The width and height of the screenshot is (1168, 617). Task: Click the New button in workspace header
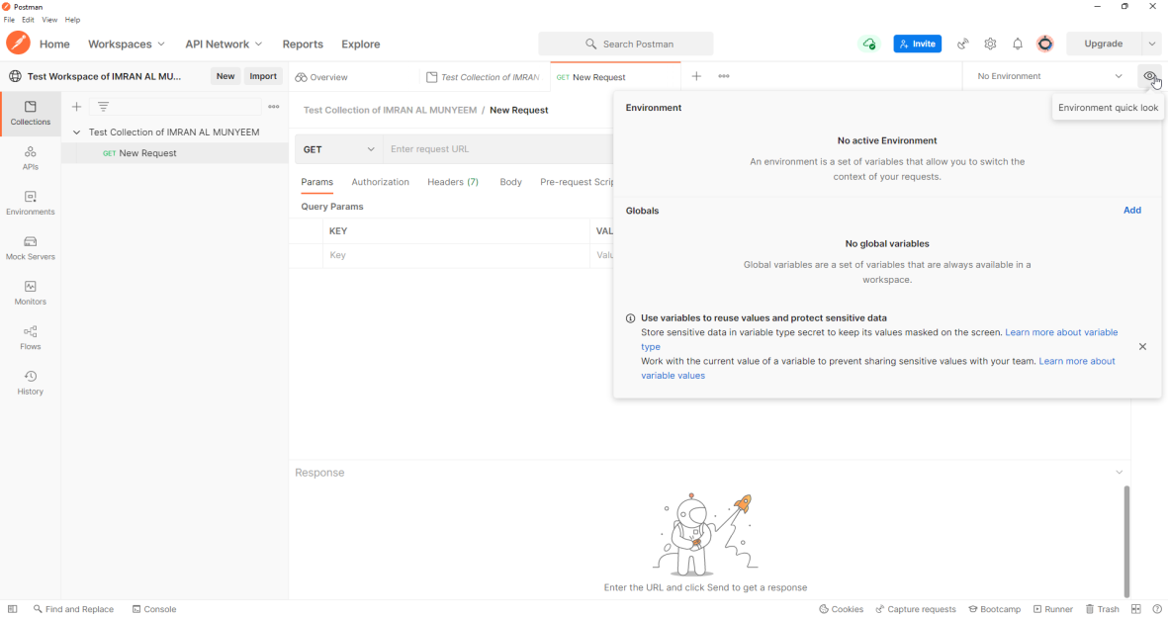point(225,76)
